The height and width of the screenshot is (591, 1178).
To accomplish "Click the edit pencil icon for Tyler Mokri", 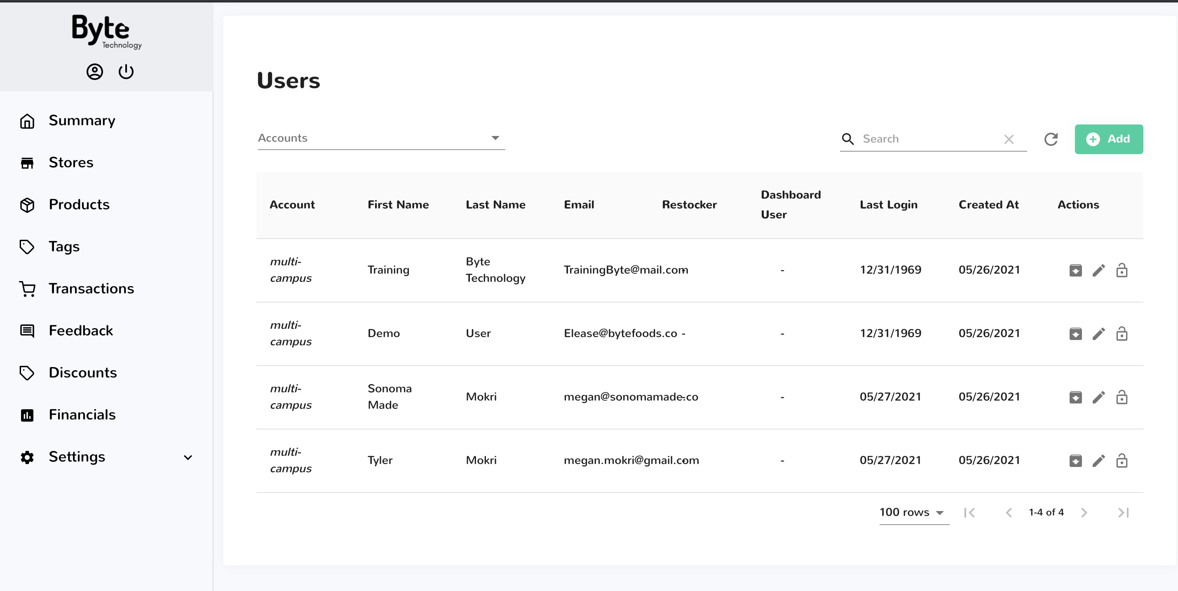I will coord(1098,460).
